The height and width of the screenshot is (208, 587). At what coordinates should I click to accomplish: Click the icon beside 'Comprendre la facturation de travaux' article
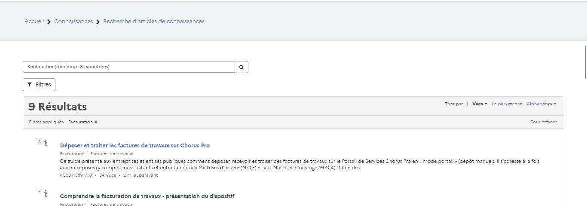pos(41,193)
